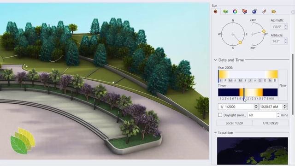This screenshot has height=166, width=295.
Task: Click the Local: 10:20 button
Action: click(234, 123)
